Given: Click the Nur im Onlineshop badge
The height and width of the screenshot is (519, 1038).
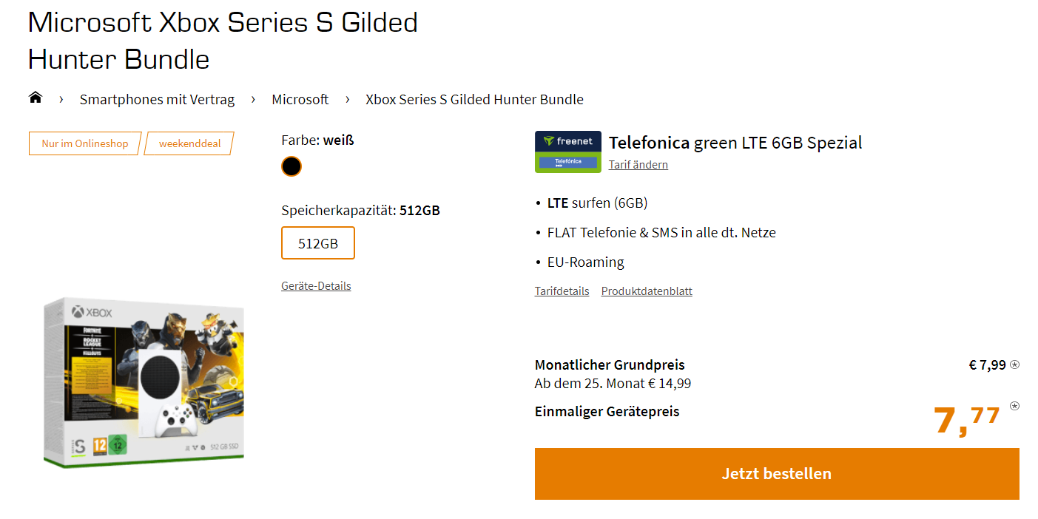Looking at the screenshot, I should pos(84,143).
